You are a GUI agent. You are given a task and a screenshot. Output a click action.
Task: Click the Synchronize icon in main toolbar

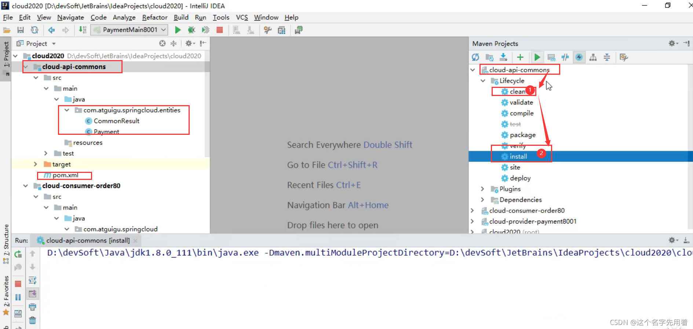34,30
